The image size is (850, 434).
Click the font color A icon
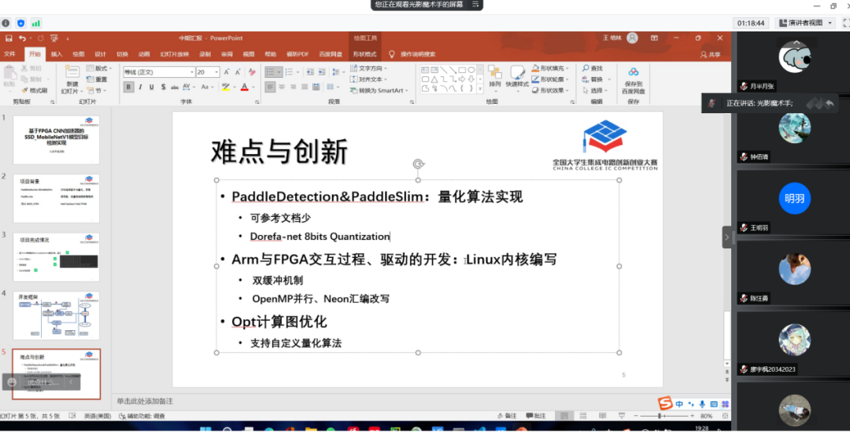point(244,87)
